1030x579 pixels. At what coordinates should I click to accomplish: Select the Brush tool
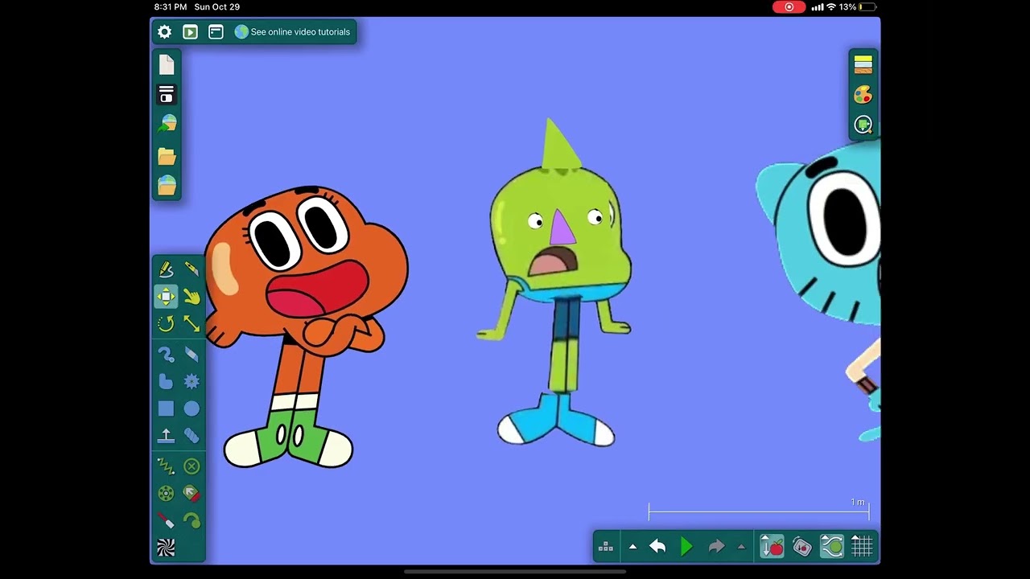coord(166,355)
